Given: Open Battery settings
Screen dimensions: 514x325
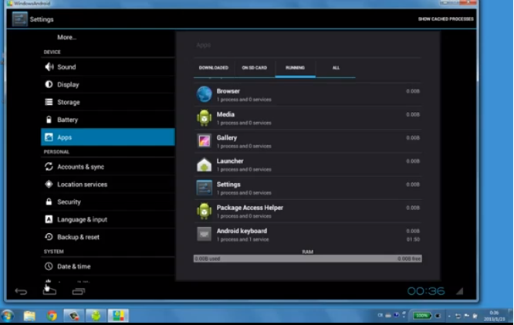Looking at the screenshot, I should (67, 120).
